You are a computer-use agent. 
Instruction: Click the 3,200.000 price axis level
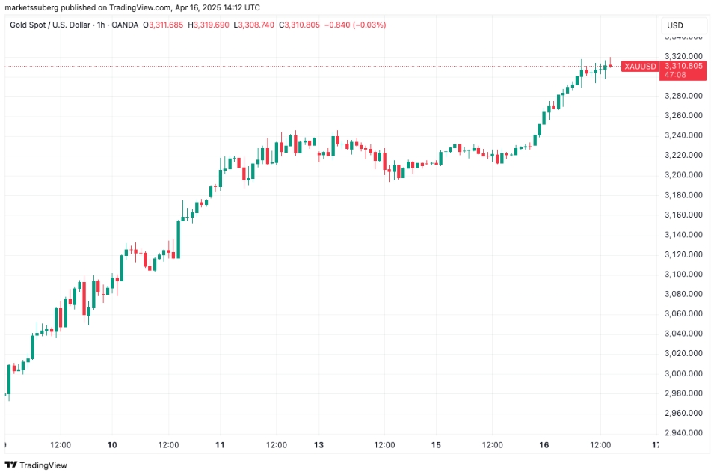click(683, 175)
